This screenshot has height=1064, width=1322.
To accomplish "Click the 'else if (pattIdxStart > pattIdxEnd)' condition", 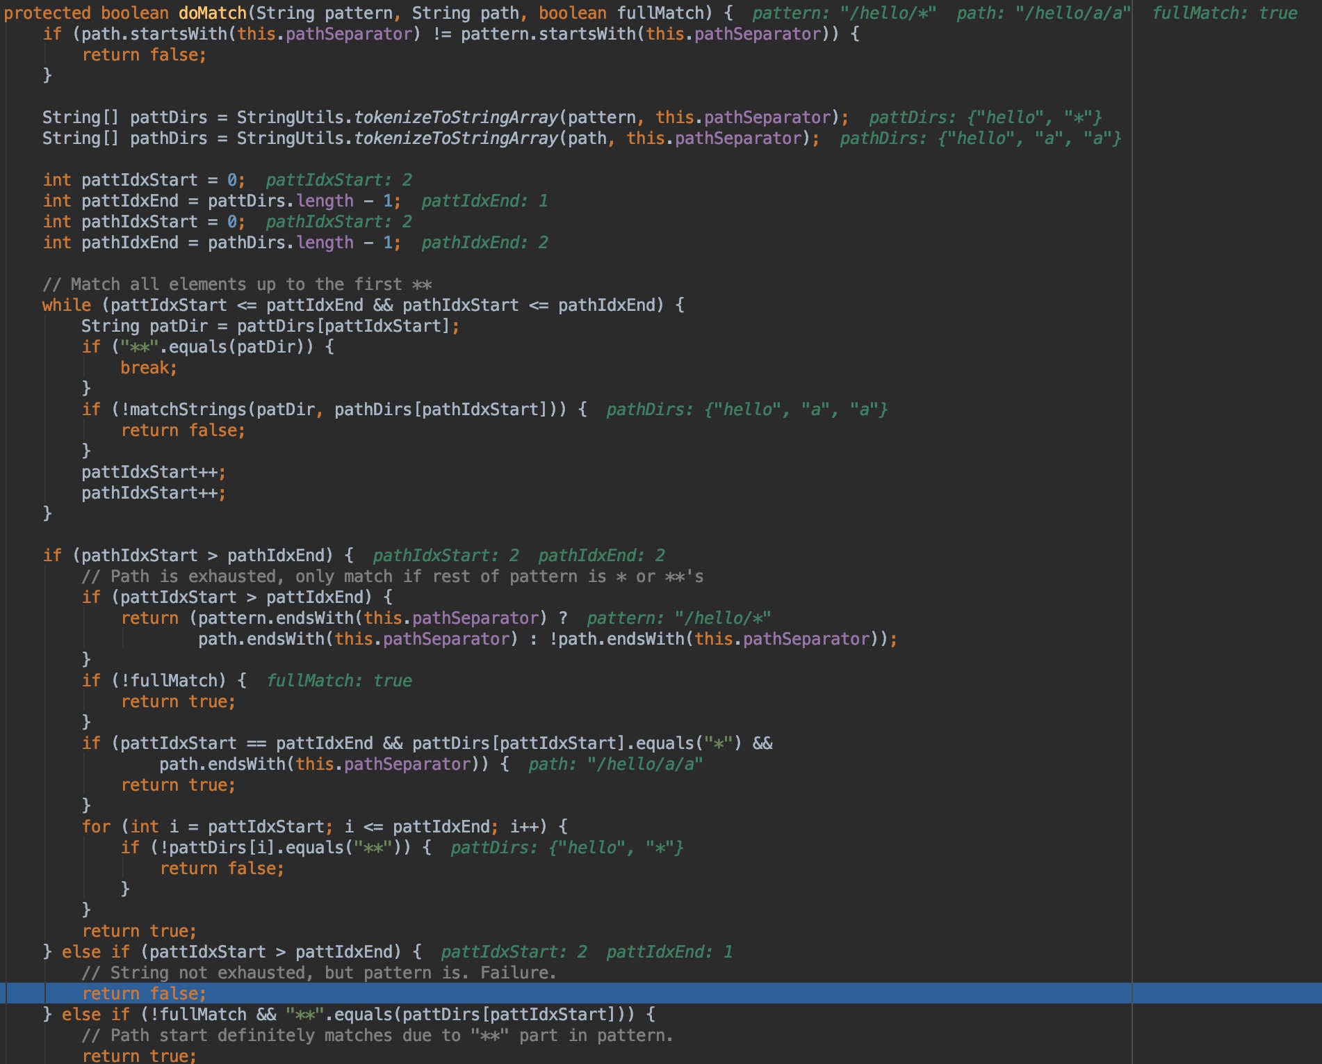I will pos(231,952).
